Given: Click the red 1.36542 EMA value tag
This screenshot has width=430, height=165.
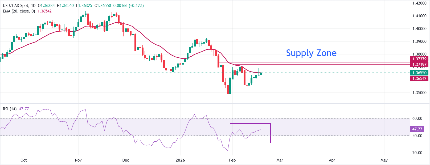Looking at the screenshot, I should pyautogui.click(x=419, y=79).
